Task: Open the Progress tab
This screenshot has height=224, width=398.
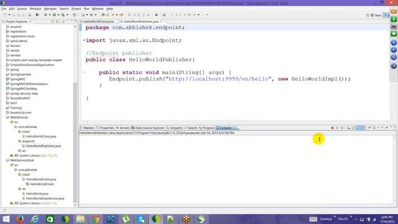Action: tap(207, 128)
